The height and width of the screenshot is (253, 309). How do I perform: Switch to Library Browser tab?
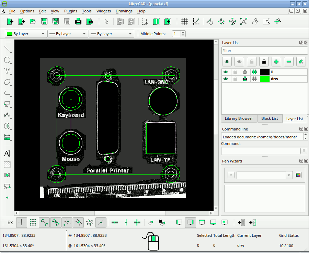coord(239,118)
